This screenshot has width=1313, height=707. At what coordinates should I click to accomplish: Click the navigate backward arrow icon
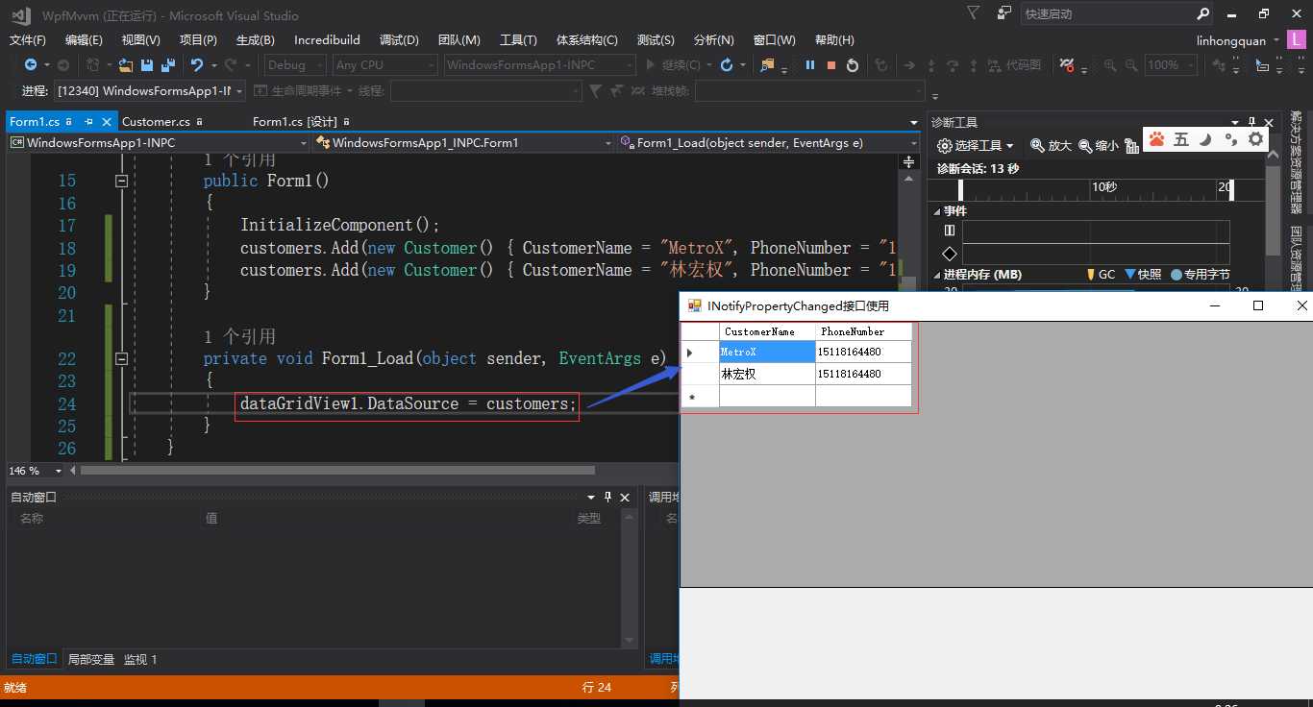pos(31,65)
